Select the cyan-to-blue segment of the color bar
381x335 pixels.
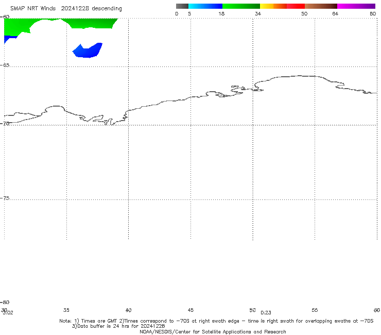pos(205,6)
